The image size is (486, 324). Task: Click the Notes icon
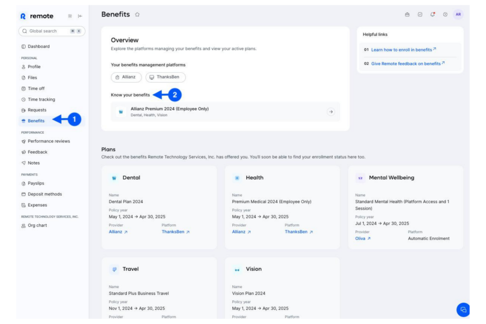[24, 163]
